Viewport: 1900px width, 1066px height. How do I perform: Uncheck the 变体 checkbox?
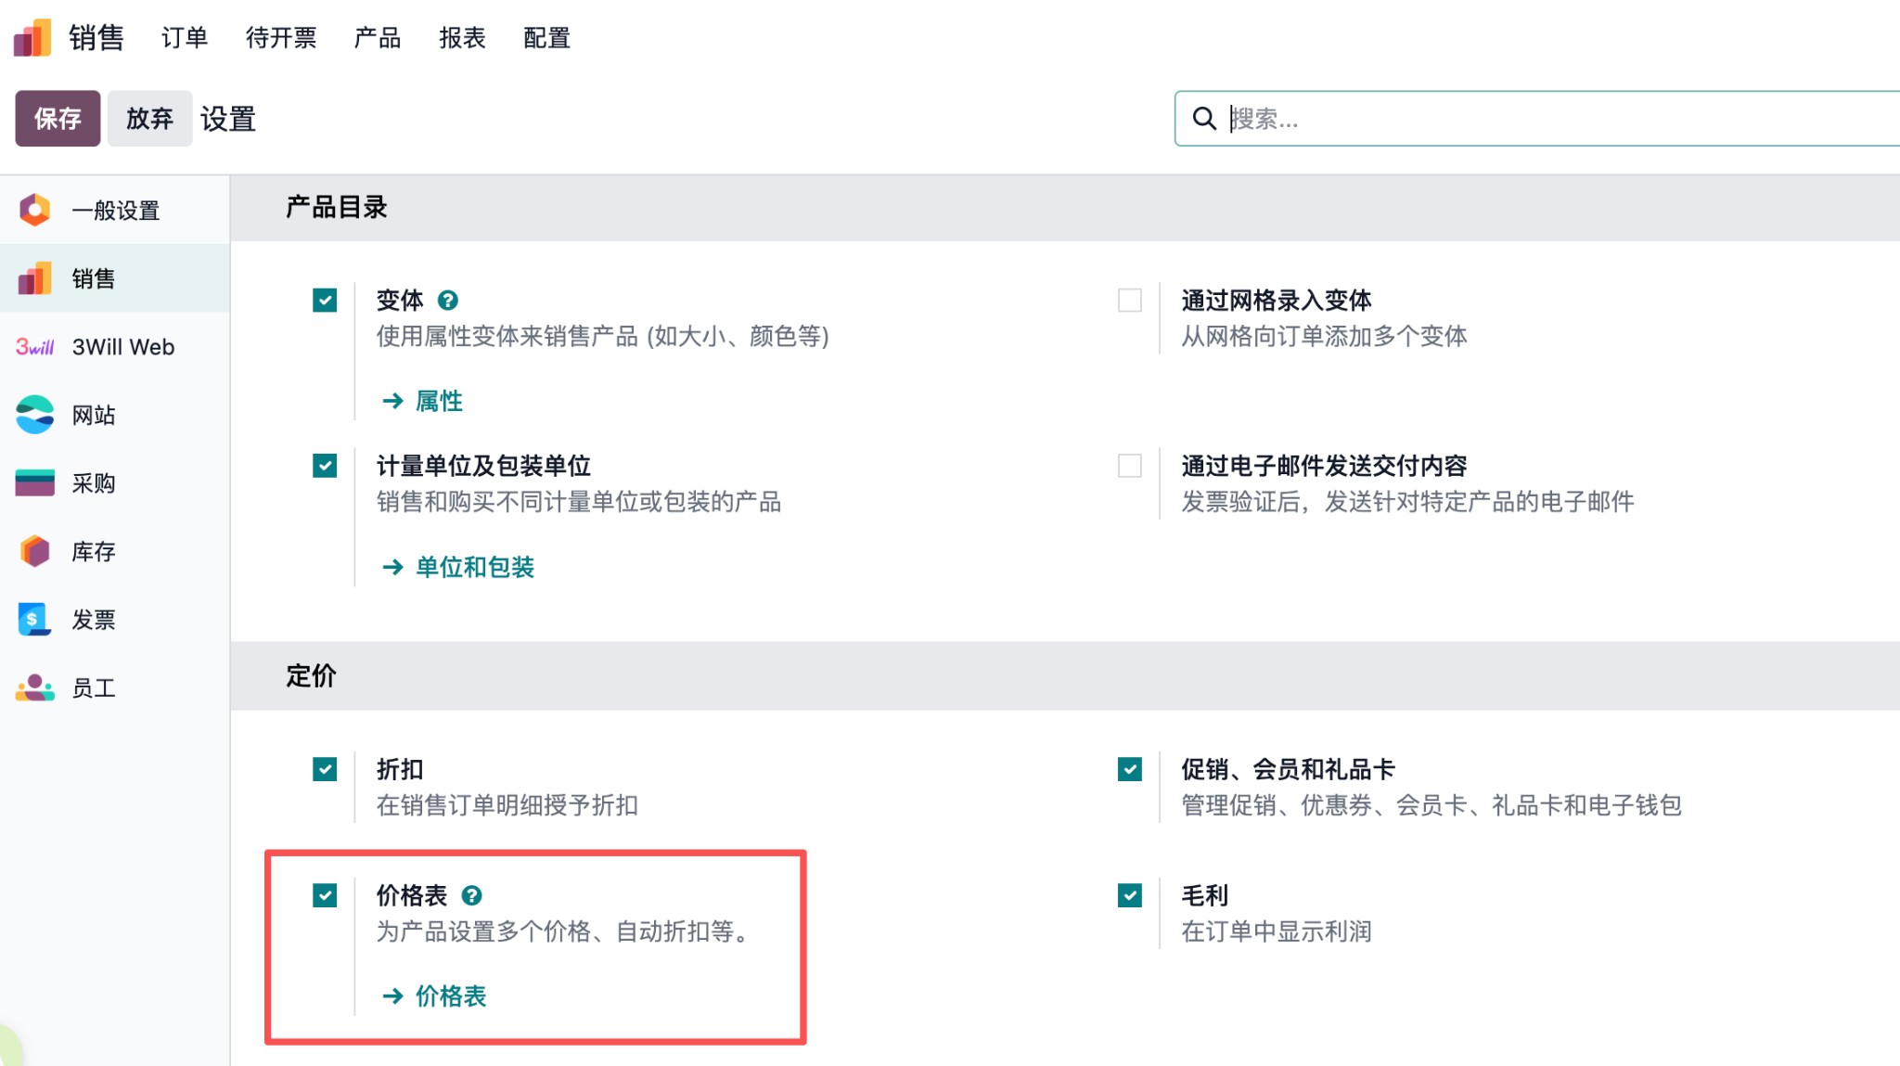click(x=325, y=301)
